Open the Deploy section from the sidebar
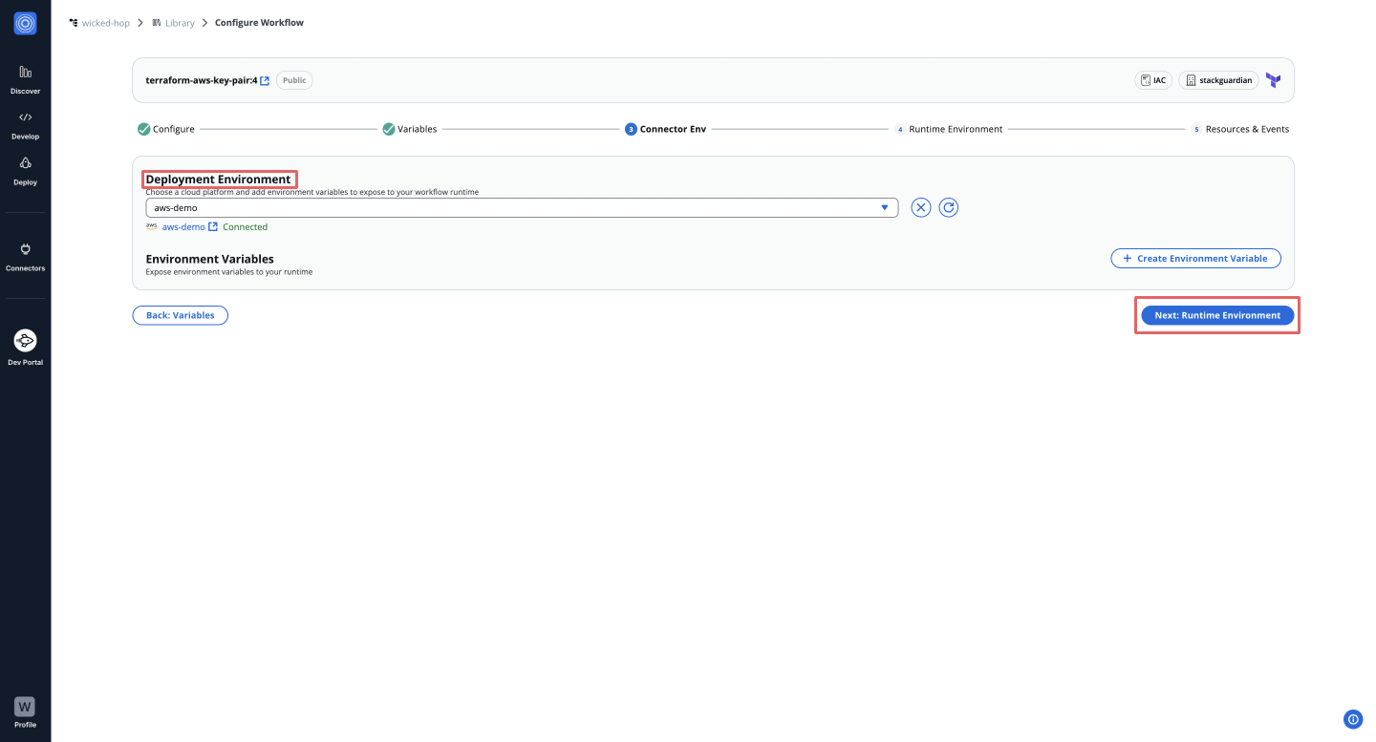 tap(25, 168)
